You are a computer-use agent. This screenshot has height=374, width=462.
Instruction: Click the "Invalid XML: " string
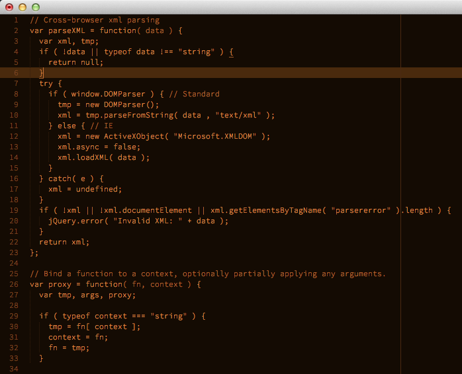[x=148, y=221]
